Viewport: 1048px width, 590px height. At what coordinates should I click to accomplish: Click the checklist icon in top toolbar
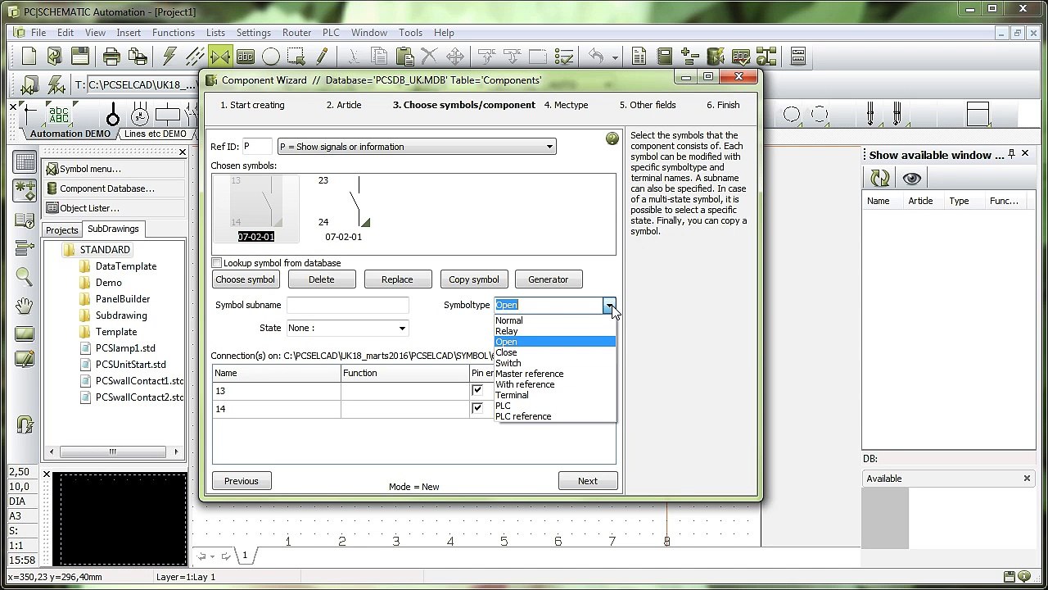click(563, 57)
